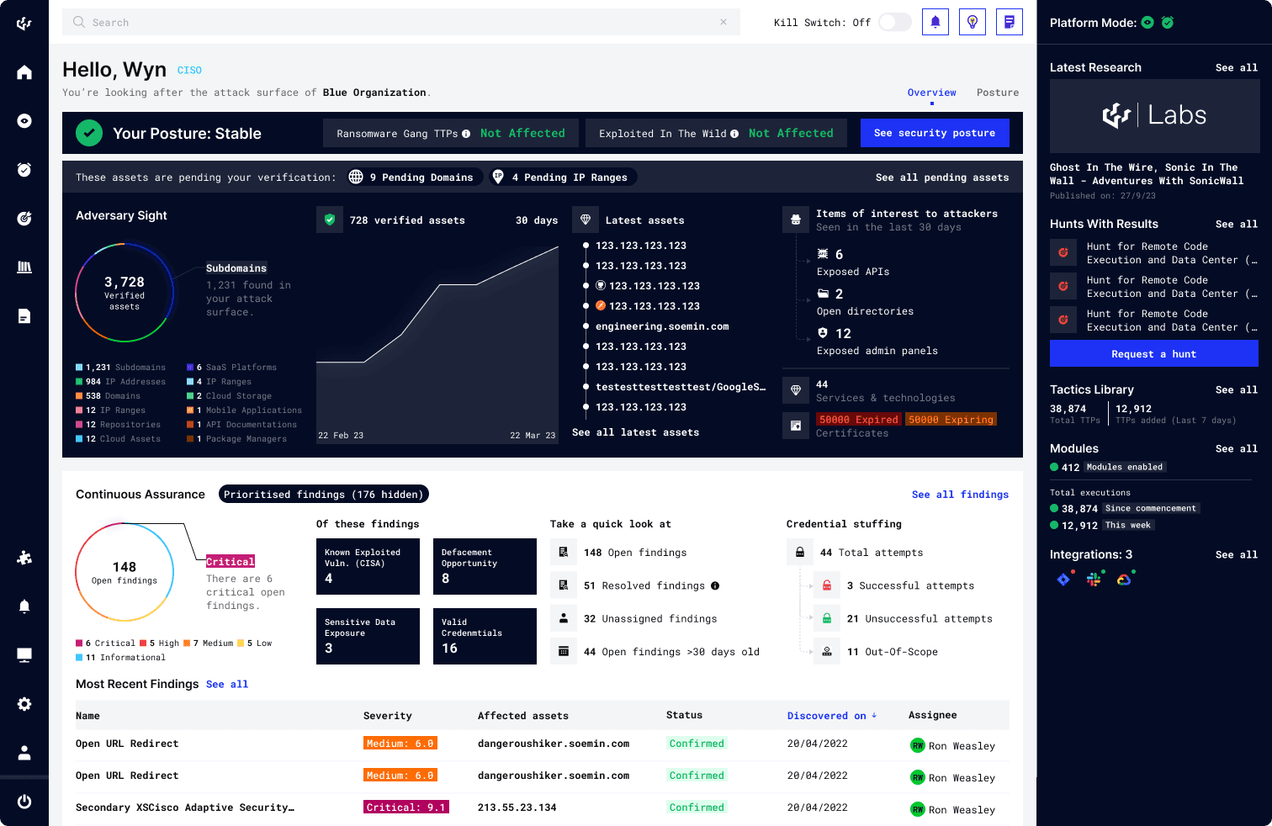1272x826 pixels.
Task: Click See all next to Most Recent Findings
Action: click(227, 685)
